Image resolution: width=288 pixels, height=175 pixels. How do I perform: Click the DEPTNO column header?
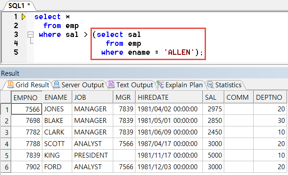[270, 98]
